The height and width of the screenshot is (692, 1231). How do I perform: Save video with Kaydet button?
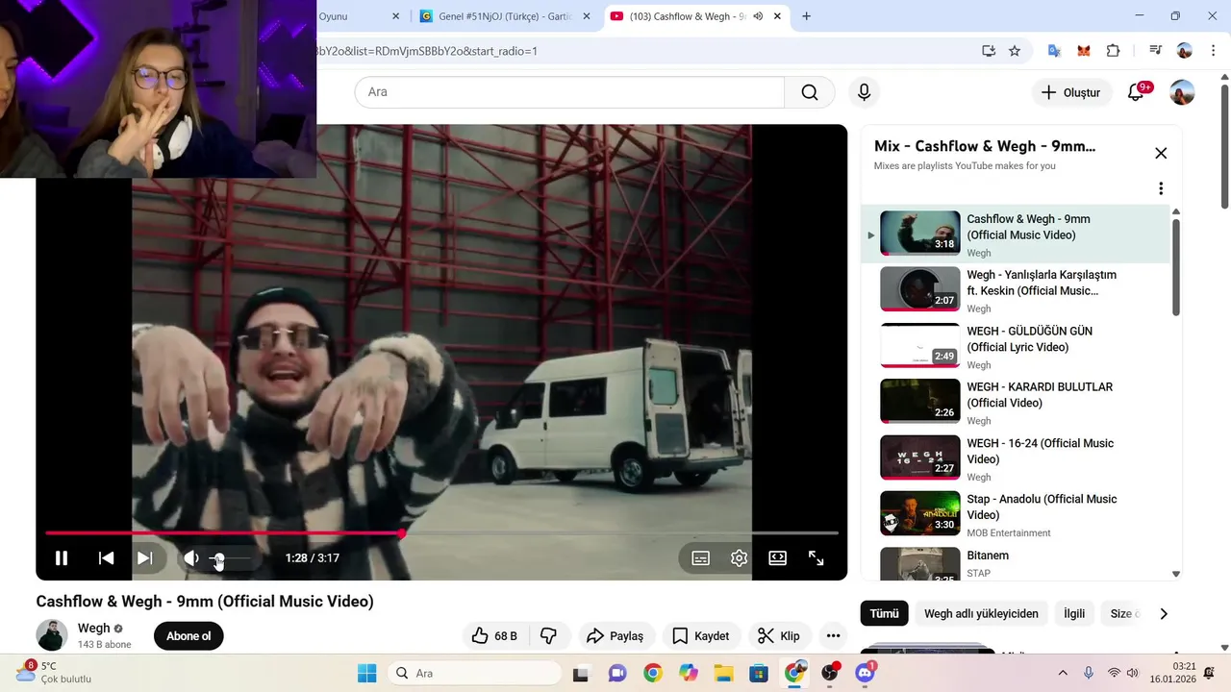[701, 636]
